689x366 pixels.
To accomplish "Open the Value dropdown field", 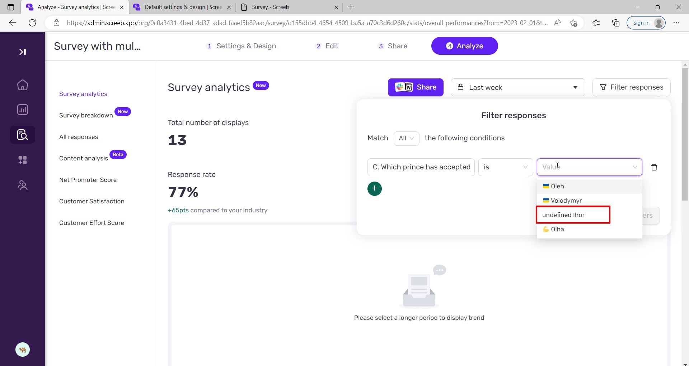I will tap(589, 167).
